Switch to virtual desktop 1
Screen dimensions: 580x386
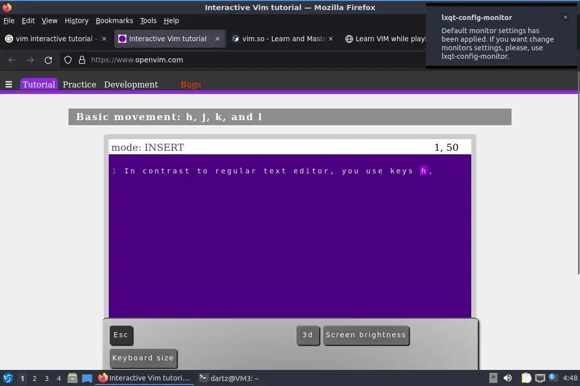(x=22, y=378)
